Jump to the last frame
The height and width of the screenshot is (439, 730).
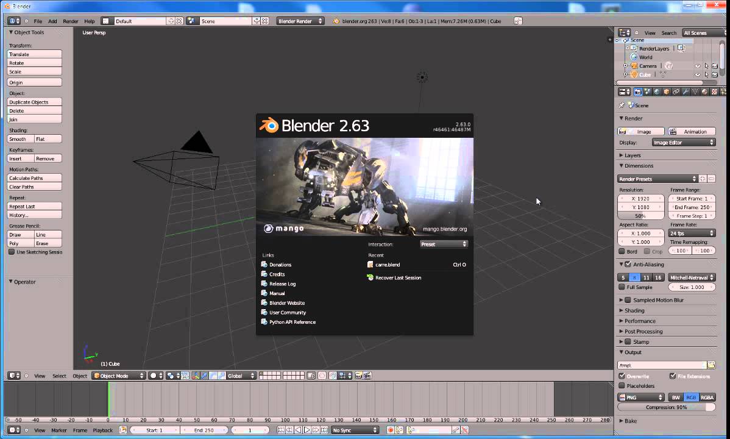(325, 430)
